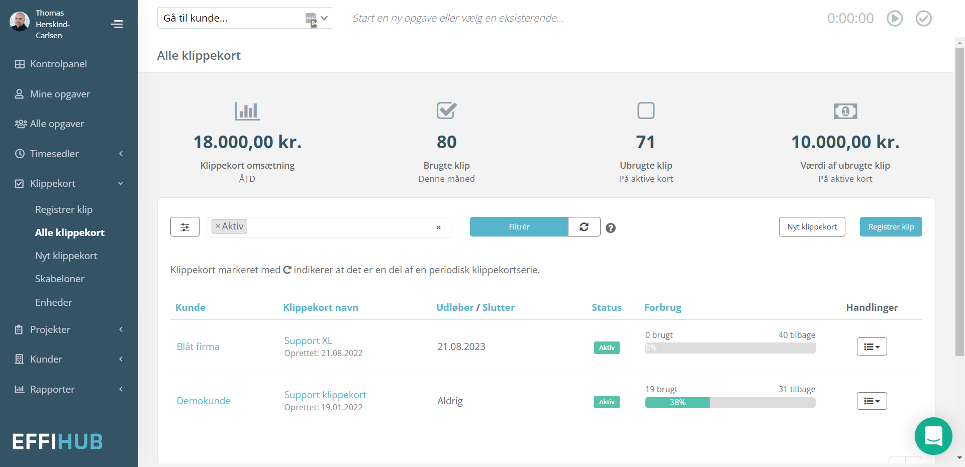Viewport: 965px width, 467px height.
Task: Click the Rapporter chart icon
Action: click(x=20, y=389)
